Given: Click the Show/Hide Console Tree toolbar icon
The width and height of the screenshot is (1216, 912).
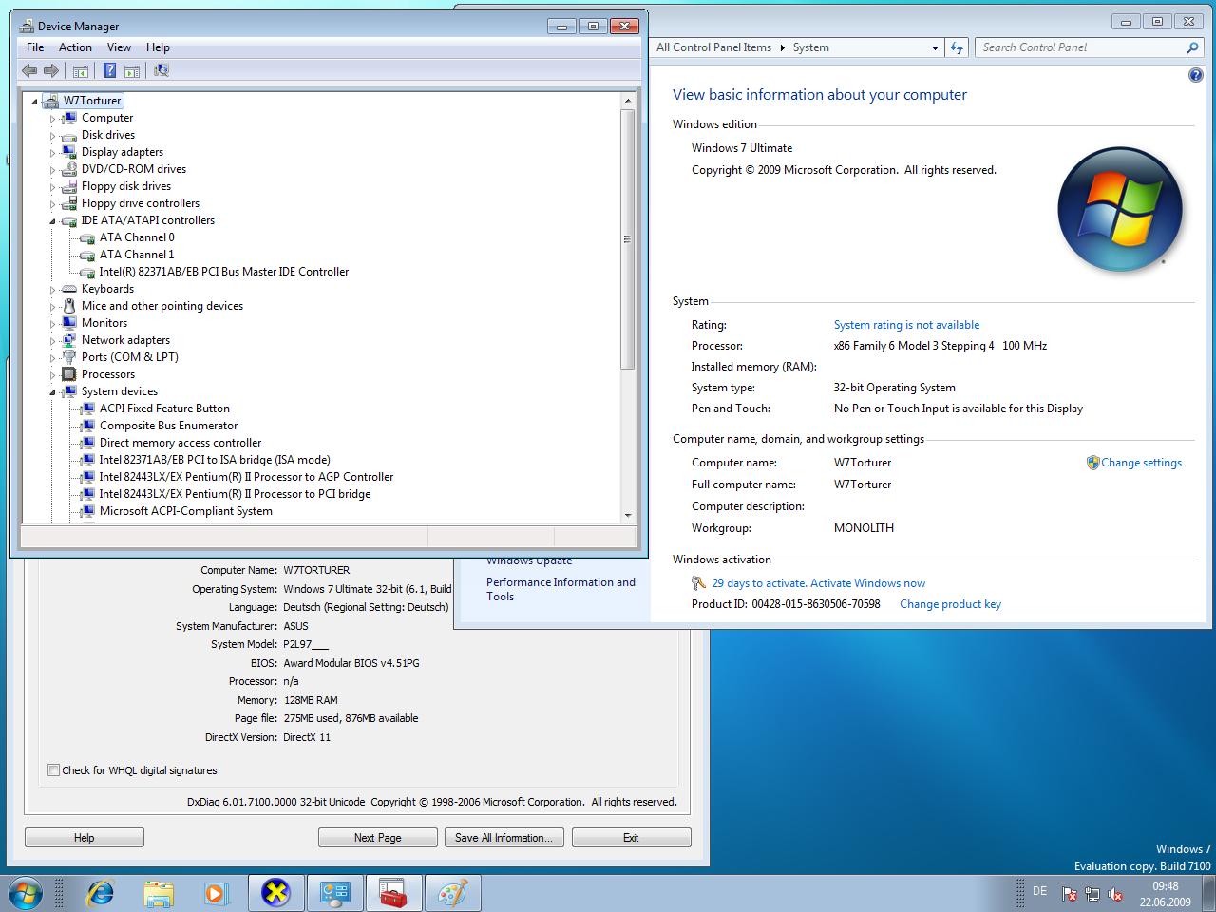Looking at the screenshot, I should [81, 70].
